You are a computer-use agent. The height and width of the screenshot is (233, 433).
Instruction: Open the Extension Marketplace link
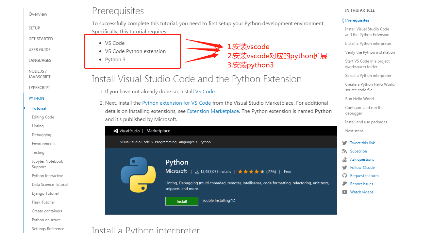(213, 111)
